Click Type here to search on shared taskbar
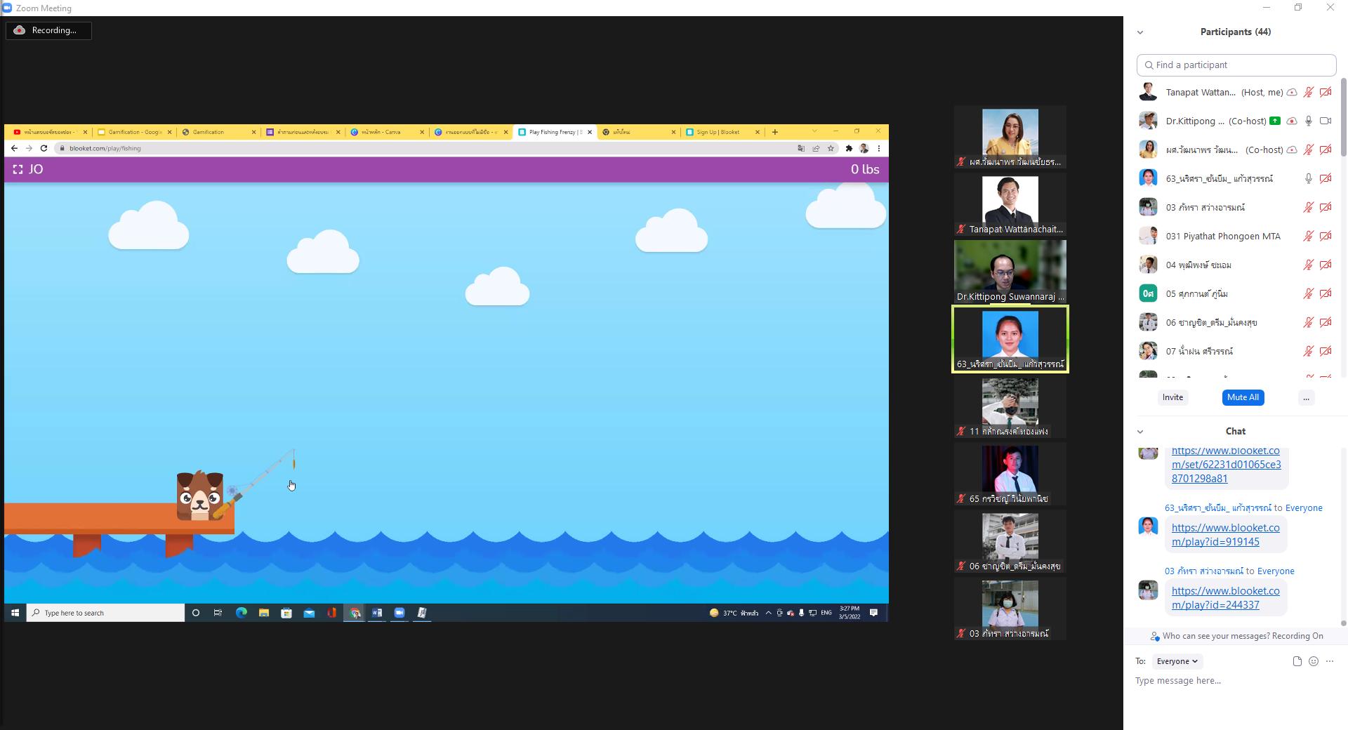 click(x=105, y=613)
